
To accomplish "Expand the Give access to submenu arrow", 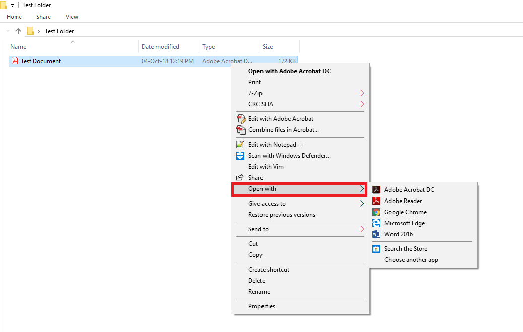I will 362,204.
